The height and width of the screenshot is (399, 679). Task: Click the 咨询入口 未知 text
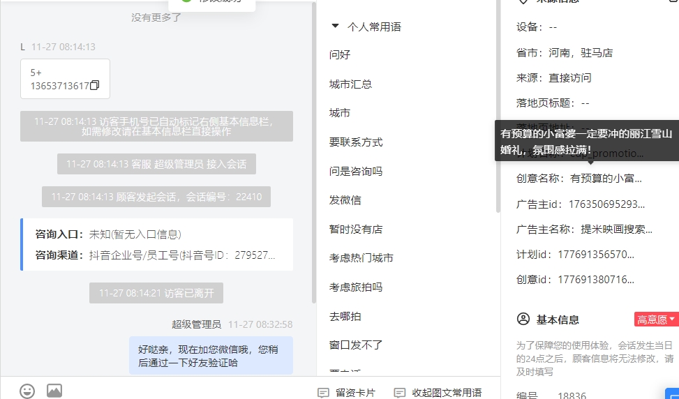(135, 234)
